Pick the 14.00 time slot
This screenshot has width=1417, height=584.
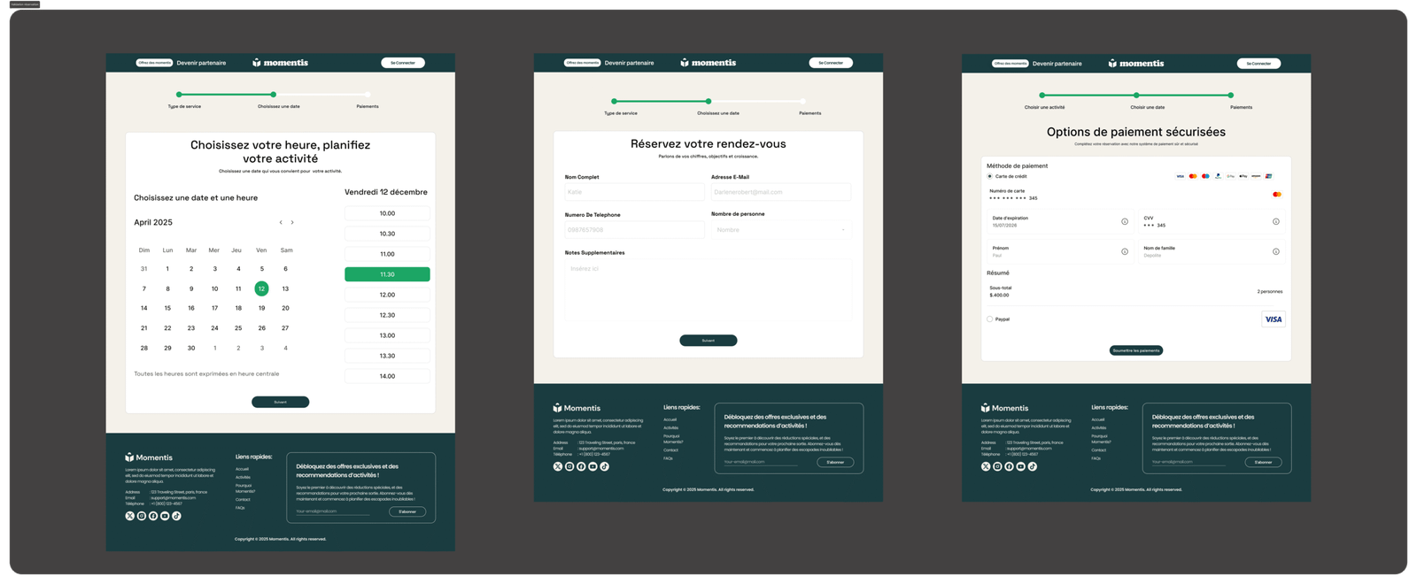pos(387,376)
